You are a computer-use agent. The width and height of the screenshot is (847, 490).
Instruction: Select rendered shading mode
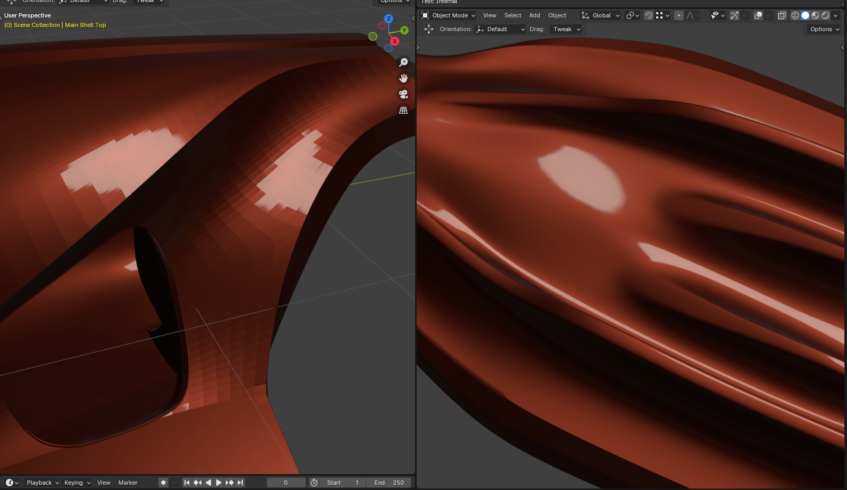[825, 15]
